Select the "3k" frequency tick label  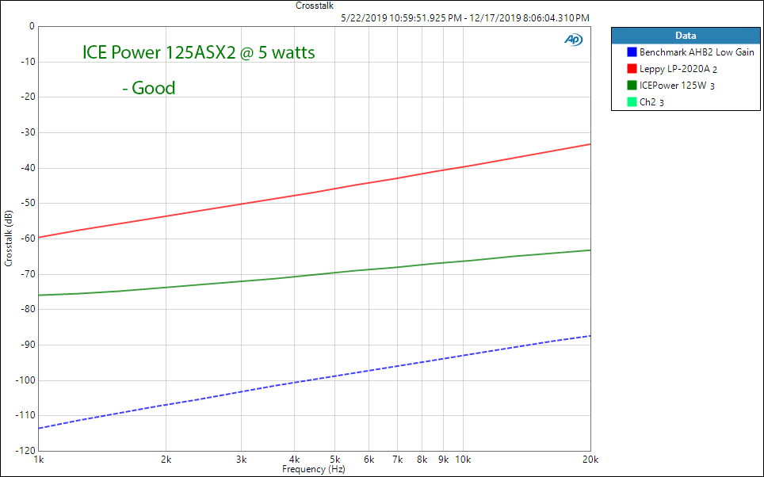[241, 460]
